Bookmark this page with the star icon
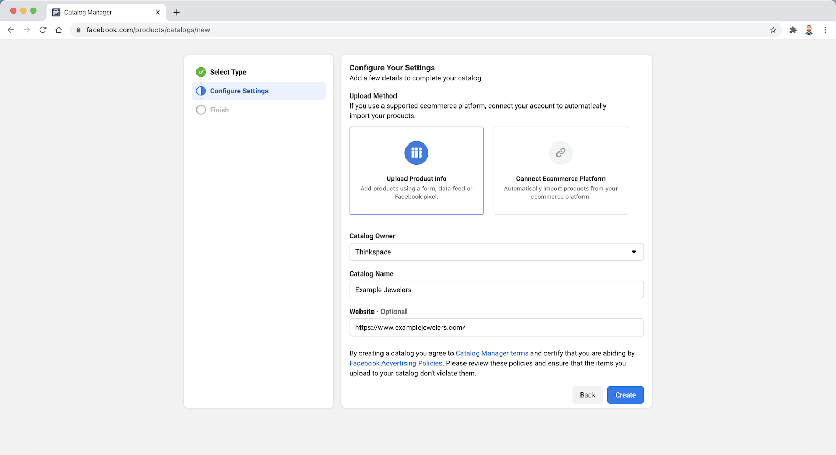This screenshot has height=455, width=836. pos(773,30)
